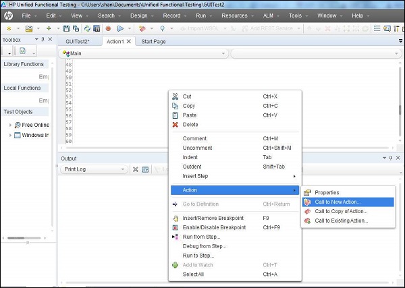
Task: Click the red Delete icon in context menu
Action: coord(175,125)
